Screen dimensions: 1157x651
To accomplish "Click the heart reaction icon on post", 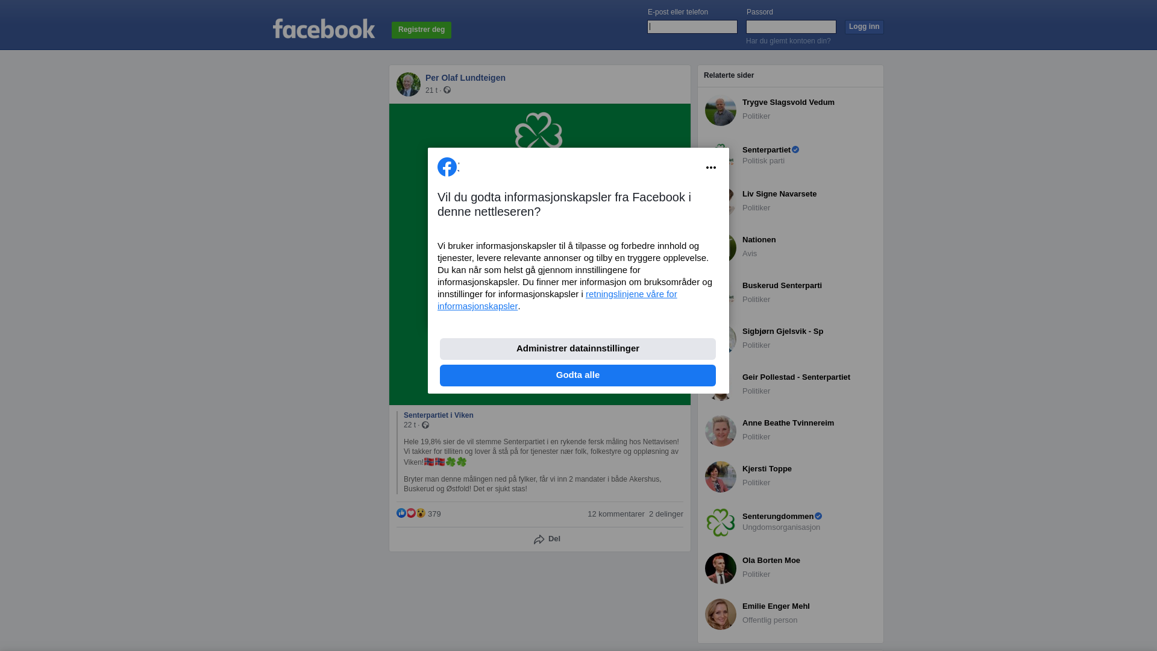I will click(x=411, y=513).
